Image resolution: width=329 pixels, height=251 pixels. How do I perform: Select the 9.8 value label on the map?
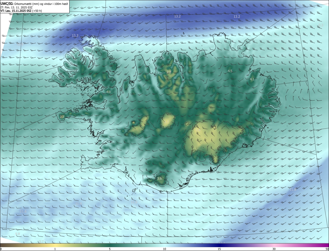coord(17,234)
